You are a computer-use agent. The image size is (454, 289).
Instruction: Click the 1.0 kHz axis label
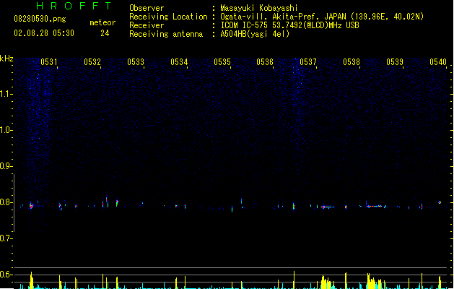(6, 130)
